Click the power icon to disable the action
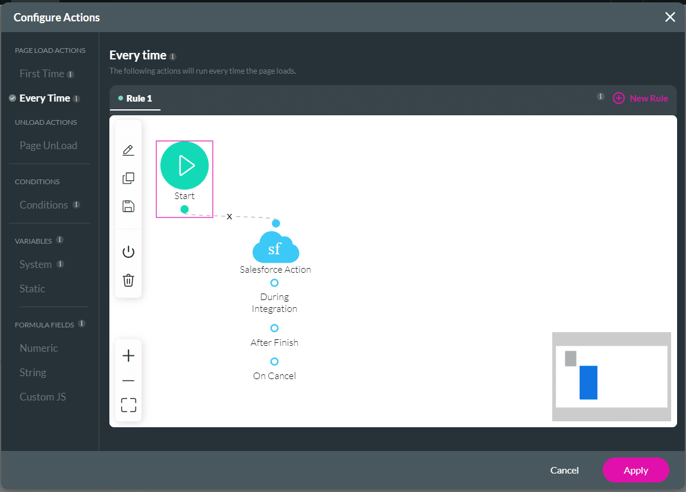 point(128,251)
